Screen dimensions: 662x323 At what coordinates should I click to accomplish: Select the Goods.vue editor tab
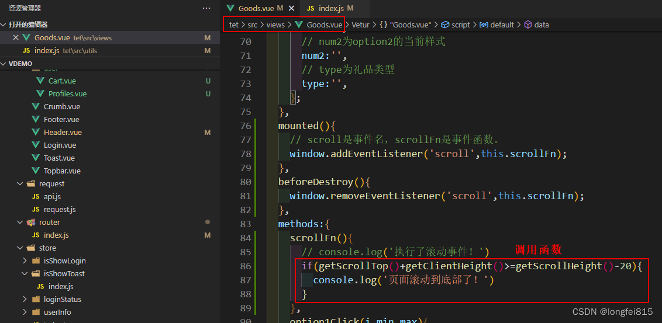tap(260, 8)
